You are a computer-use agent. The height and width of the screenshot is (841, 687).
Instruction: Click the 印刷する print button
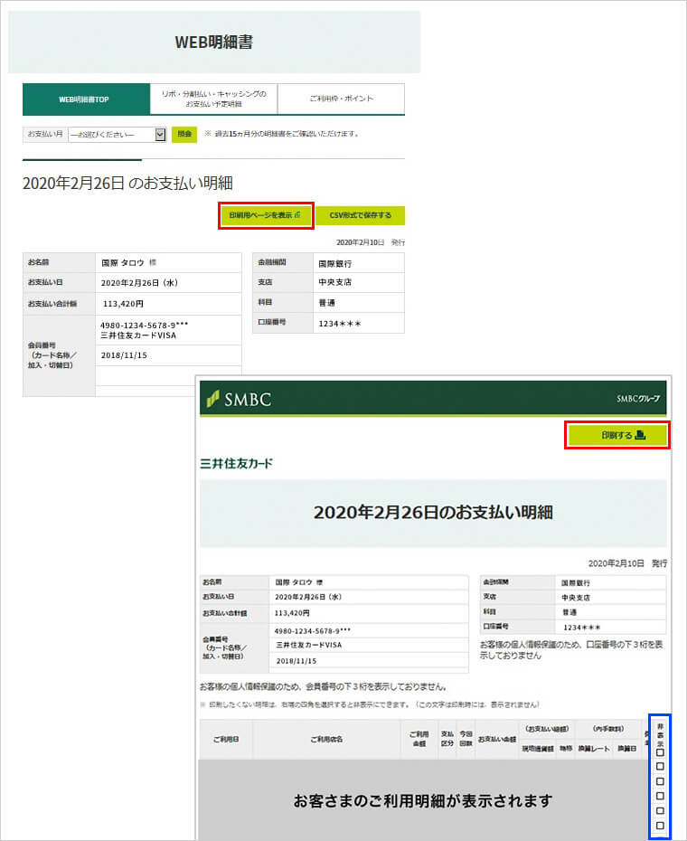click(617, 435)
